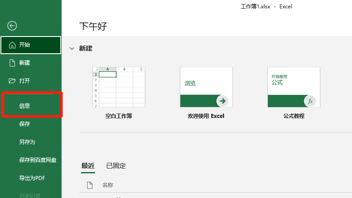The width and height of the screenshot is (352, 198).
Task: Open the 空白工作簿 template thumbnail
Action: point(118,87)
